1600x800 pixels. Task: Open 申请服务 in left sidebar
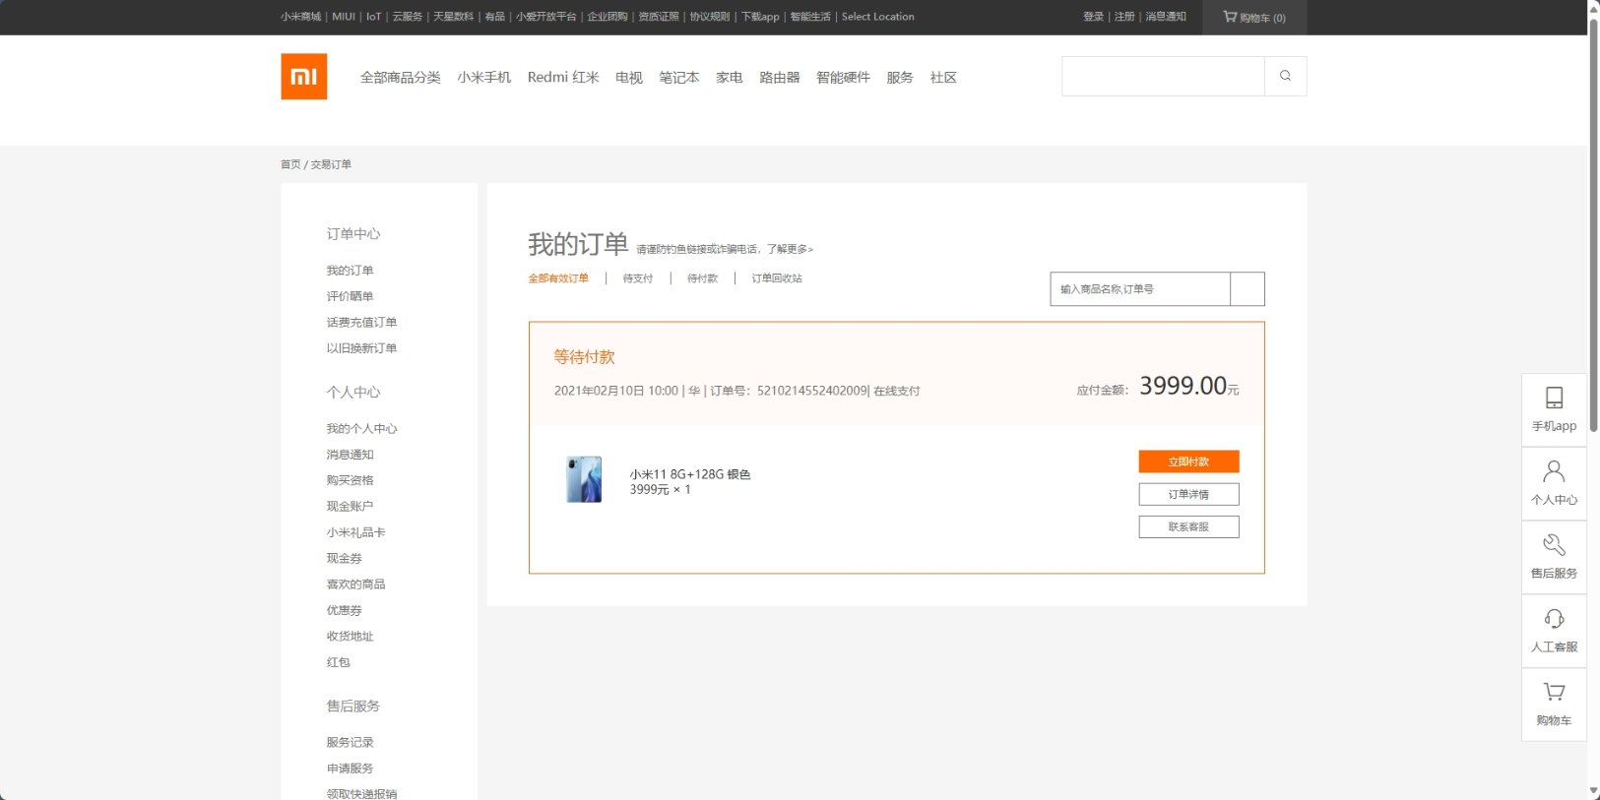click(351, 769)
